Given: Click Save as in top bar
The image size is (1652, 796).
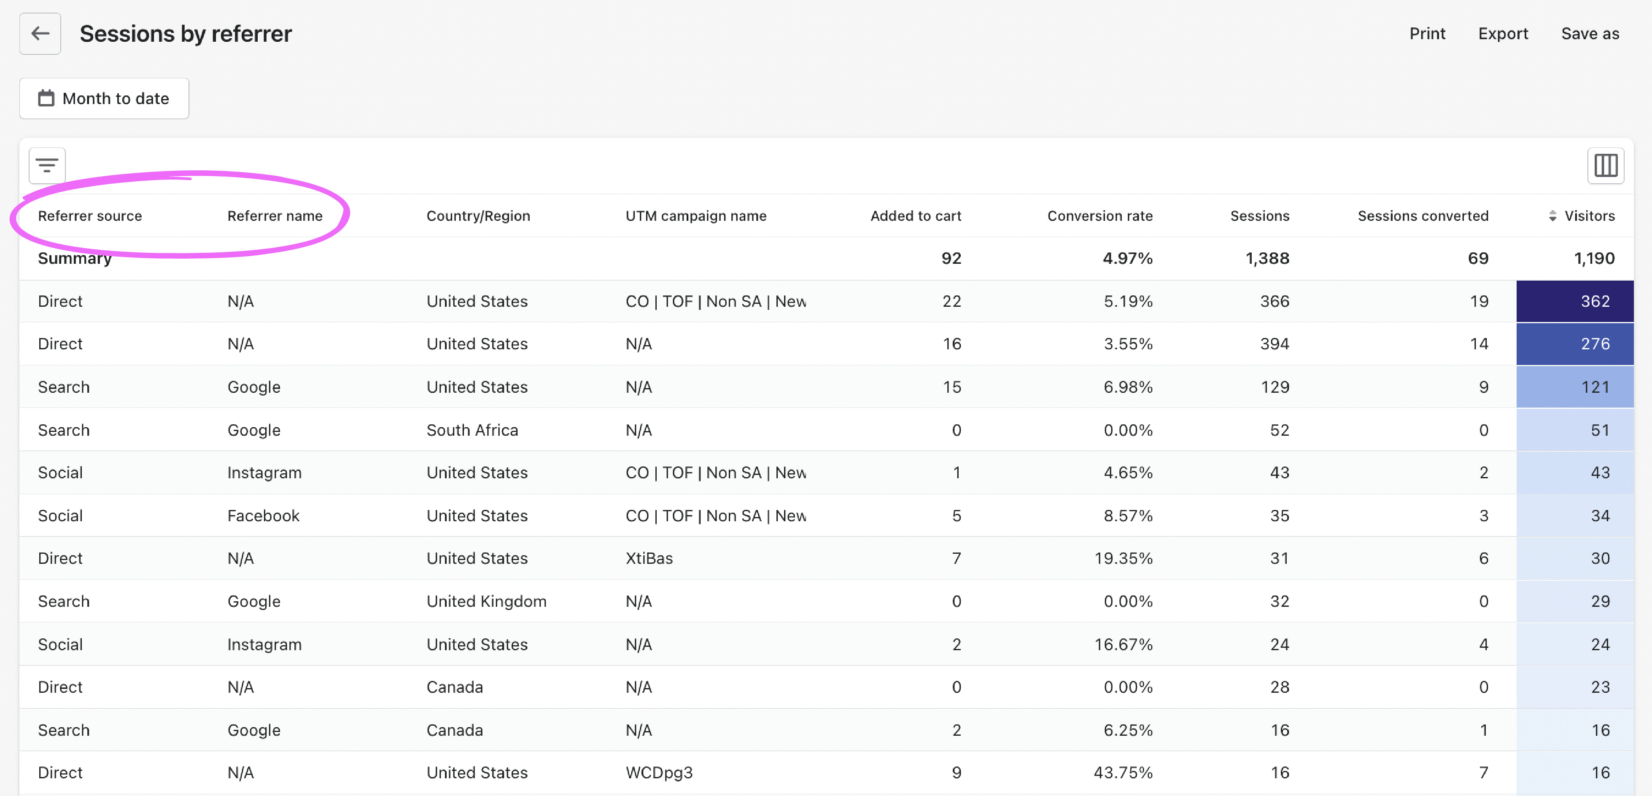Looking at the screenshot, I should pos(1589,33).
